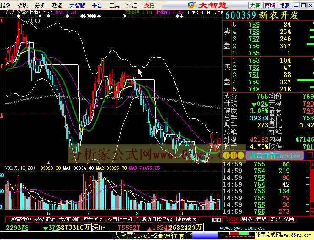314x240 pixels.
Task: Switch to the 筹码 tab
Action: (x=275, y=219)
